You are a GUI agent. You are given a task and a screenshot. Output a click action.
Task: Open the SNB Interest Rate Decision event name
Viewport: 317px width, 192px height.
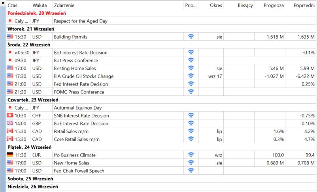[x=81, y=116]
